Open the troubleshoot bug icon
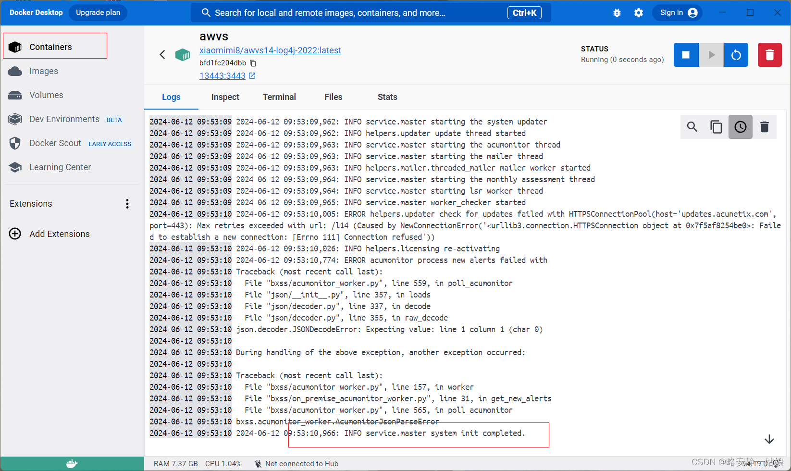Screen dimensions: 791x471 pyautogui.click(x=617, y=13)
